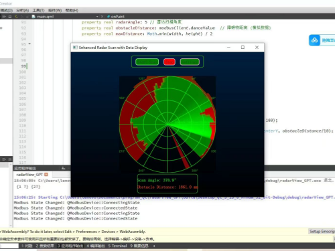Click the output pane selector arrows in status bar
The width and height of the screenshot is (335, 251).
pyautogui.click(x=154, y=246)
